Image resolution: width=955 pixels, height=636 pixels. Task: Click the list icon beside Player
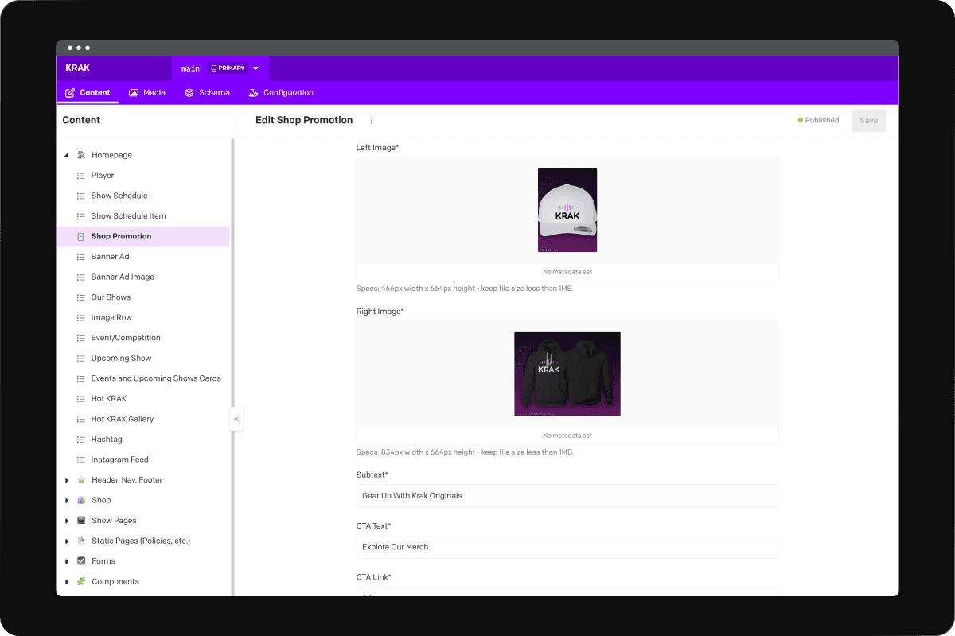point(80,176)
